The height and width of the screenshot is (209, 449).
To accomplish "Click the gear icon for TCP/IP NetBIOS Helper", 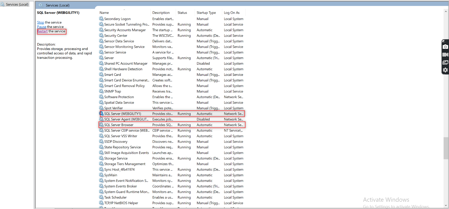I will tap(101, 203).
